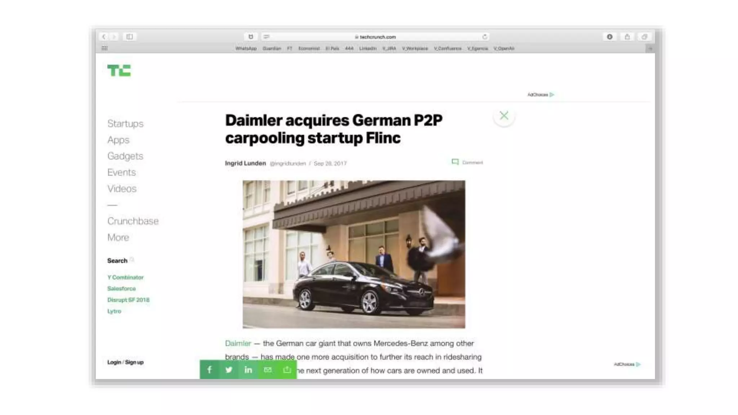Share article via email icon
738x415 pixels.
268,370
